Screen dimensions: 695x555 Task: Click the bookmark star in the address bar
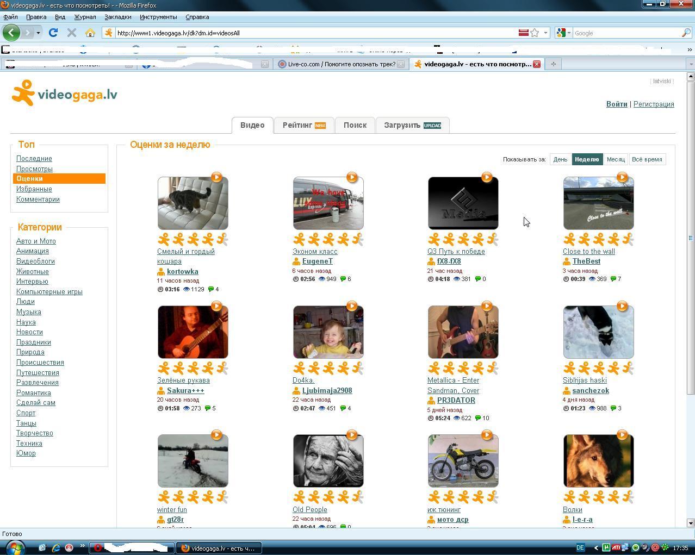tap(535, 33)
